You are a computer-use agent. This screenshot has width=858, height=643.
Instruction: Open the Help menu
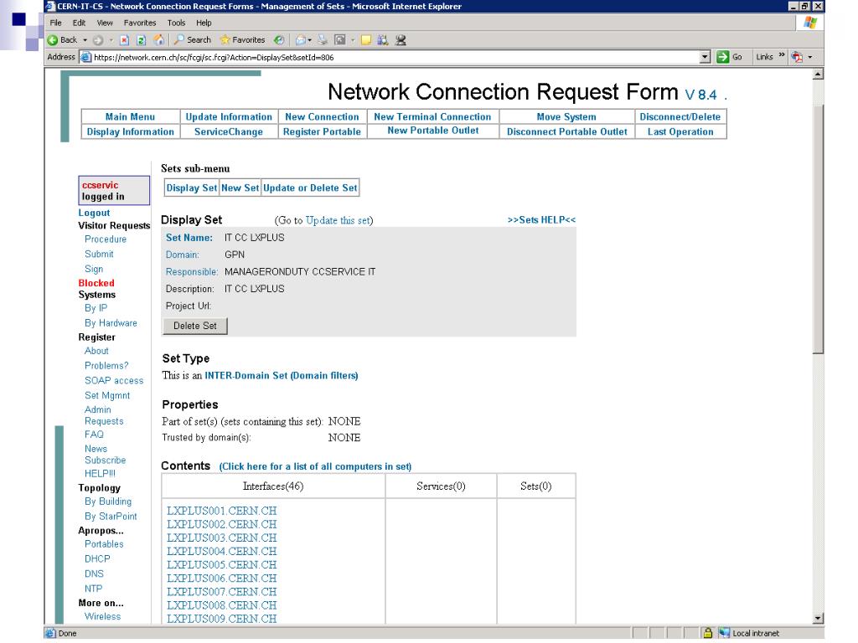point(204,23)
